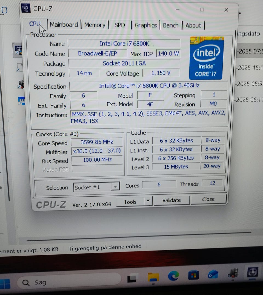Click the search magnifier icon in taskbar
Screen dimensions: 263x295
[x=26, y=282]
